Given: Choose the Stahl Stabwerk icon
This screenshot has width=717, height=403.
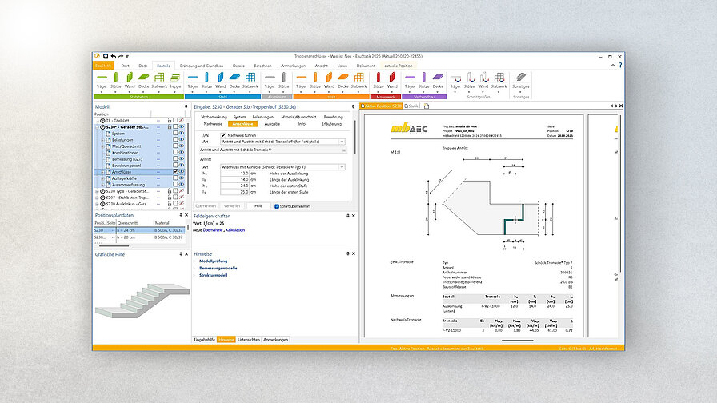Looking at the screenshot, I should click(x=250, y=78).
